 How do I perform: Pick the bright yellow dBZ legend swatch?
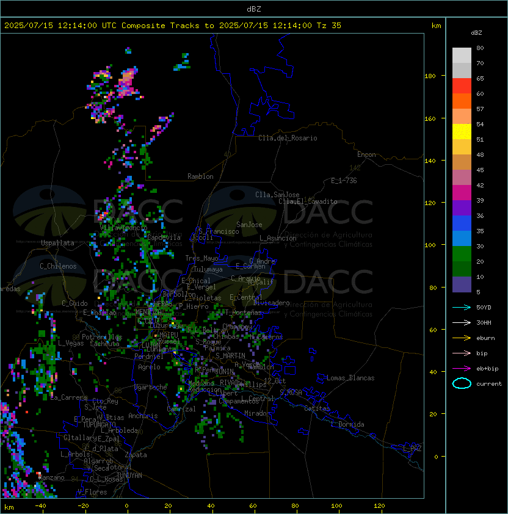point(462,132)
